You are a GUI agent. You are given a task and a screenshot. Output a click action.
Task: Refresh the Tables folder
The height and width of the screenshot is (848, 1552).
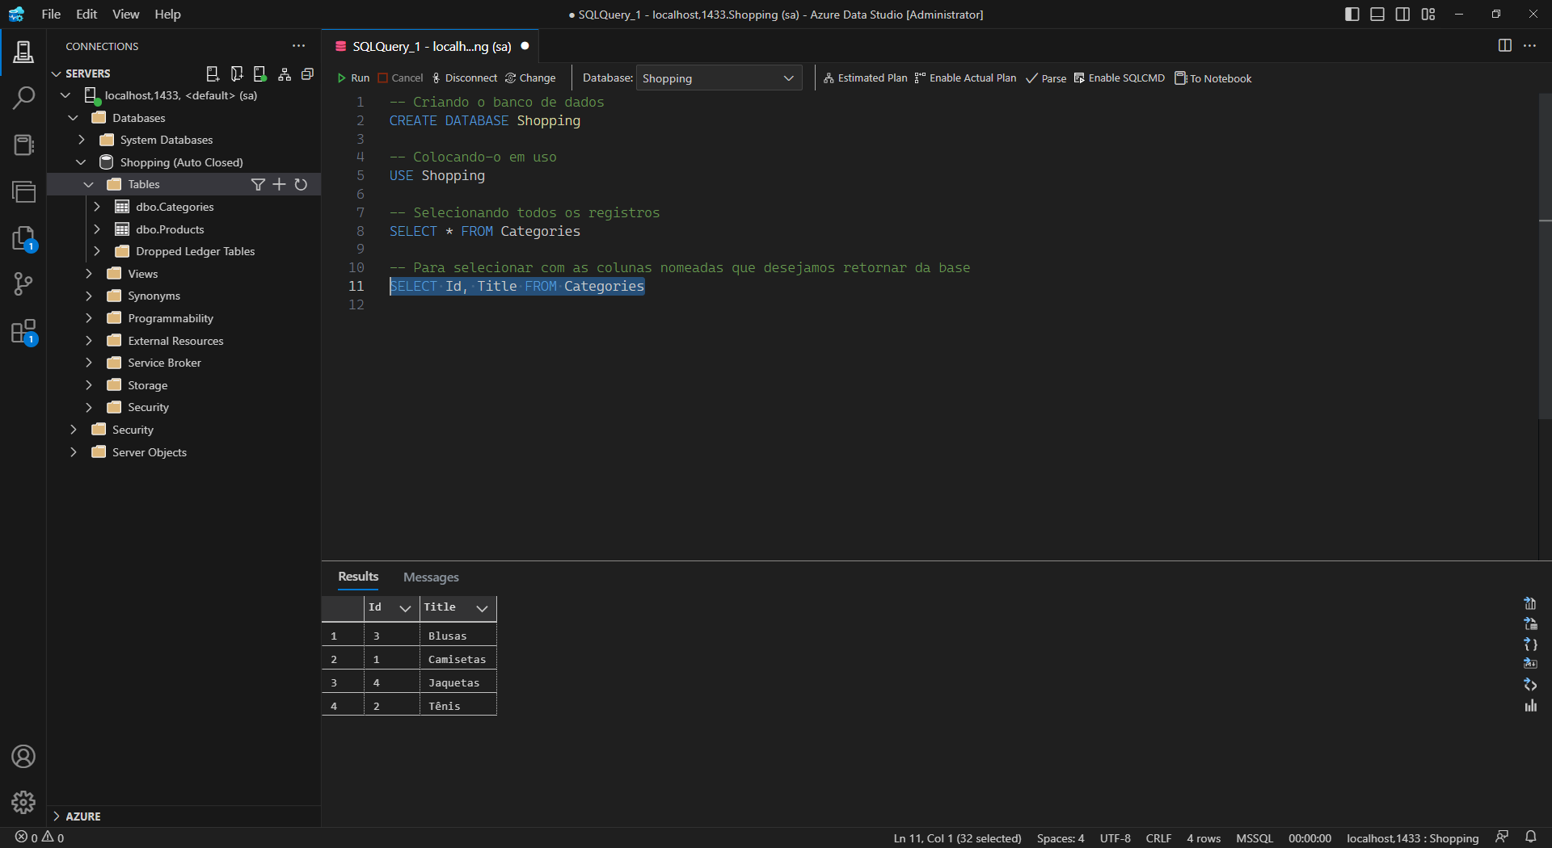coord(301,185)
